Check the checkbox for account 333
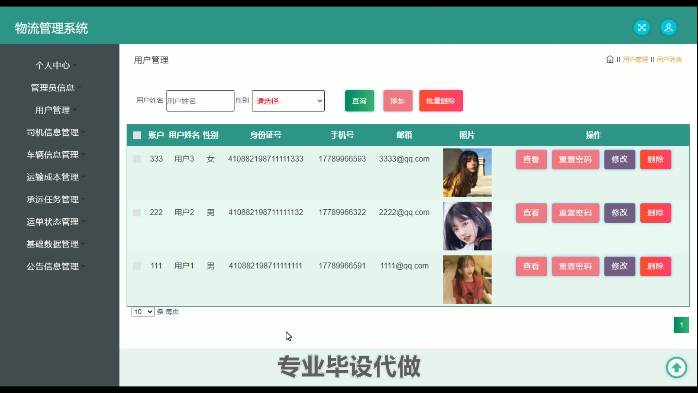Image resolution: width=698 pixels, height=393 pixels. pyautogui.click(x=137, y=159)
